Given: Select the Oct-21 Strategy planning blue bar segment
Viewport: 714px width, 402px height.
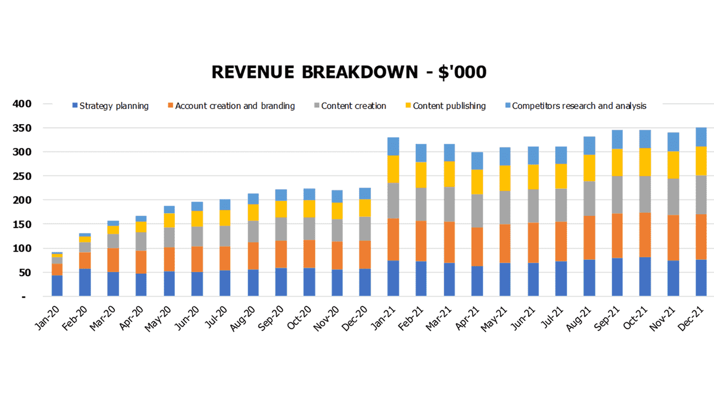Looking at the screenshot, I should [645, 277].
